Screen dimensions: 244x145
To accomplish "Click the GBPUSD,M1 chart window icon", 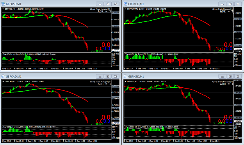I will point(3,4).
